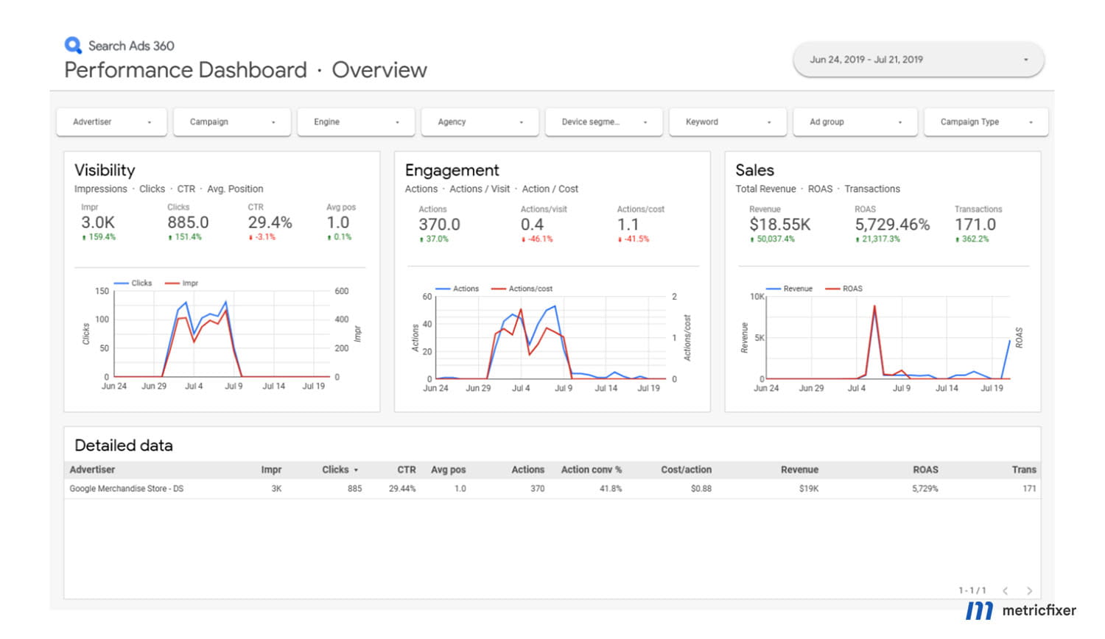Viewport: 1105px width, 639px height.
Task: Expand the Campaign Type filter dropdown
Action: 986,122
